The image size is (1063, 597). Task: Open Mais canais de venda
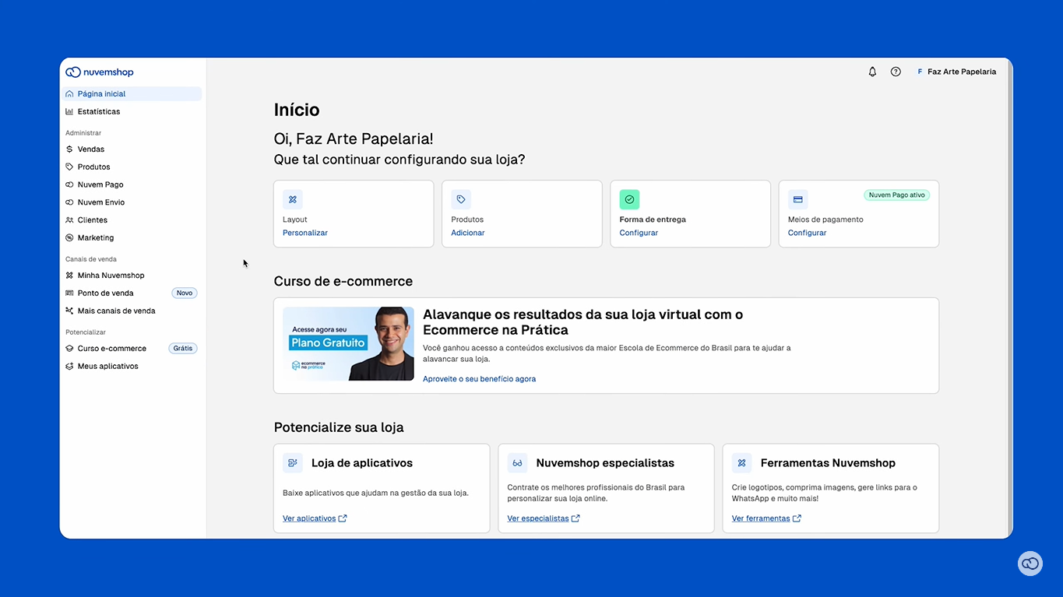click(x=131, y=311)
